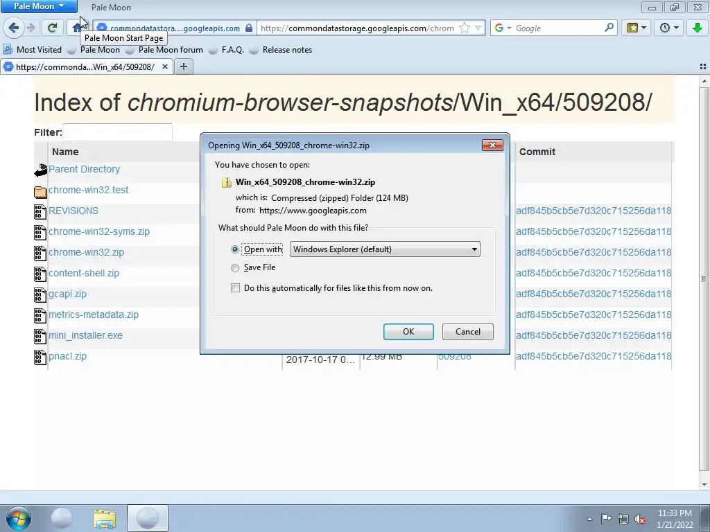Click the Action Center flag tray icon
This screenshot has height=532, width=710.
pos(606,519)
